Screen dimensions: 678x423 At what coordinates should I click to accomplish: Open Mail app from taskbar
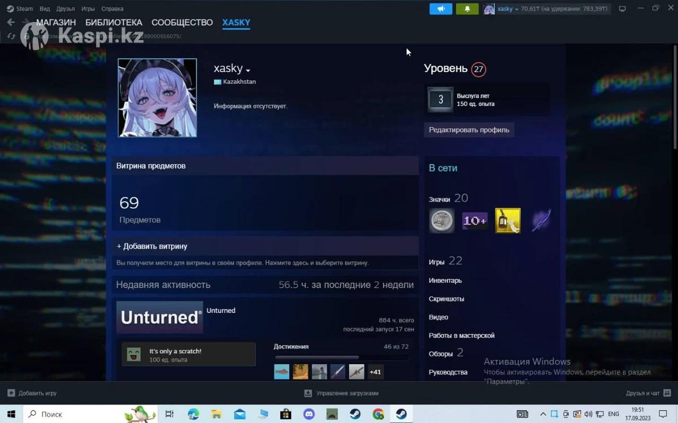click(240, 414)
